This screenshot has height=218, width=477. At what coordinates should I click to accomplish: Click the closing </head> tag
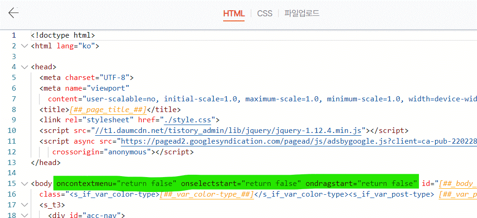tap(46, 163)
